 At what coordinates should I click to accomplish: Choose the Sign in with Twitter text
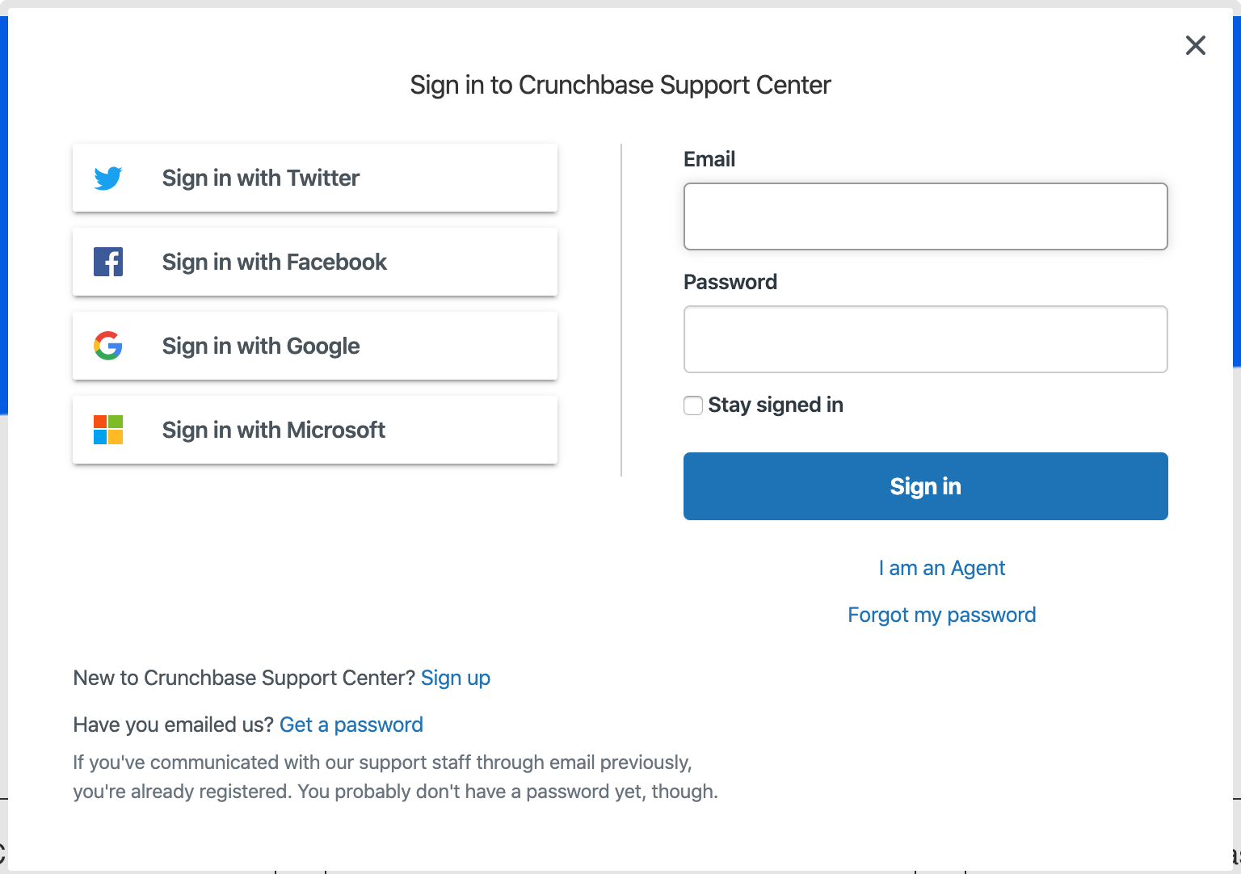(260, 178)
